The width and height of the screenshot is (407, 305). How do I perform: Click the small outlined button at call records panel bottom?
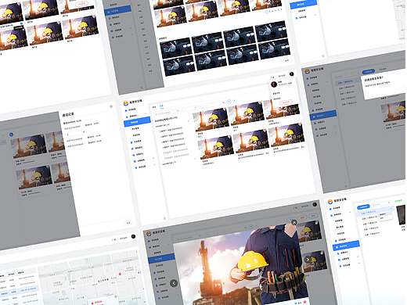tap(128, 223)
